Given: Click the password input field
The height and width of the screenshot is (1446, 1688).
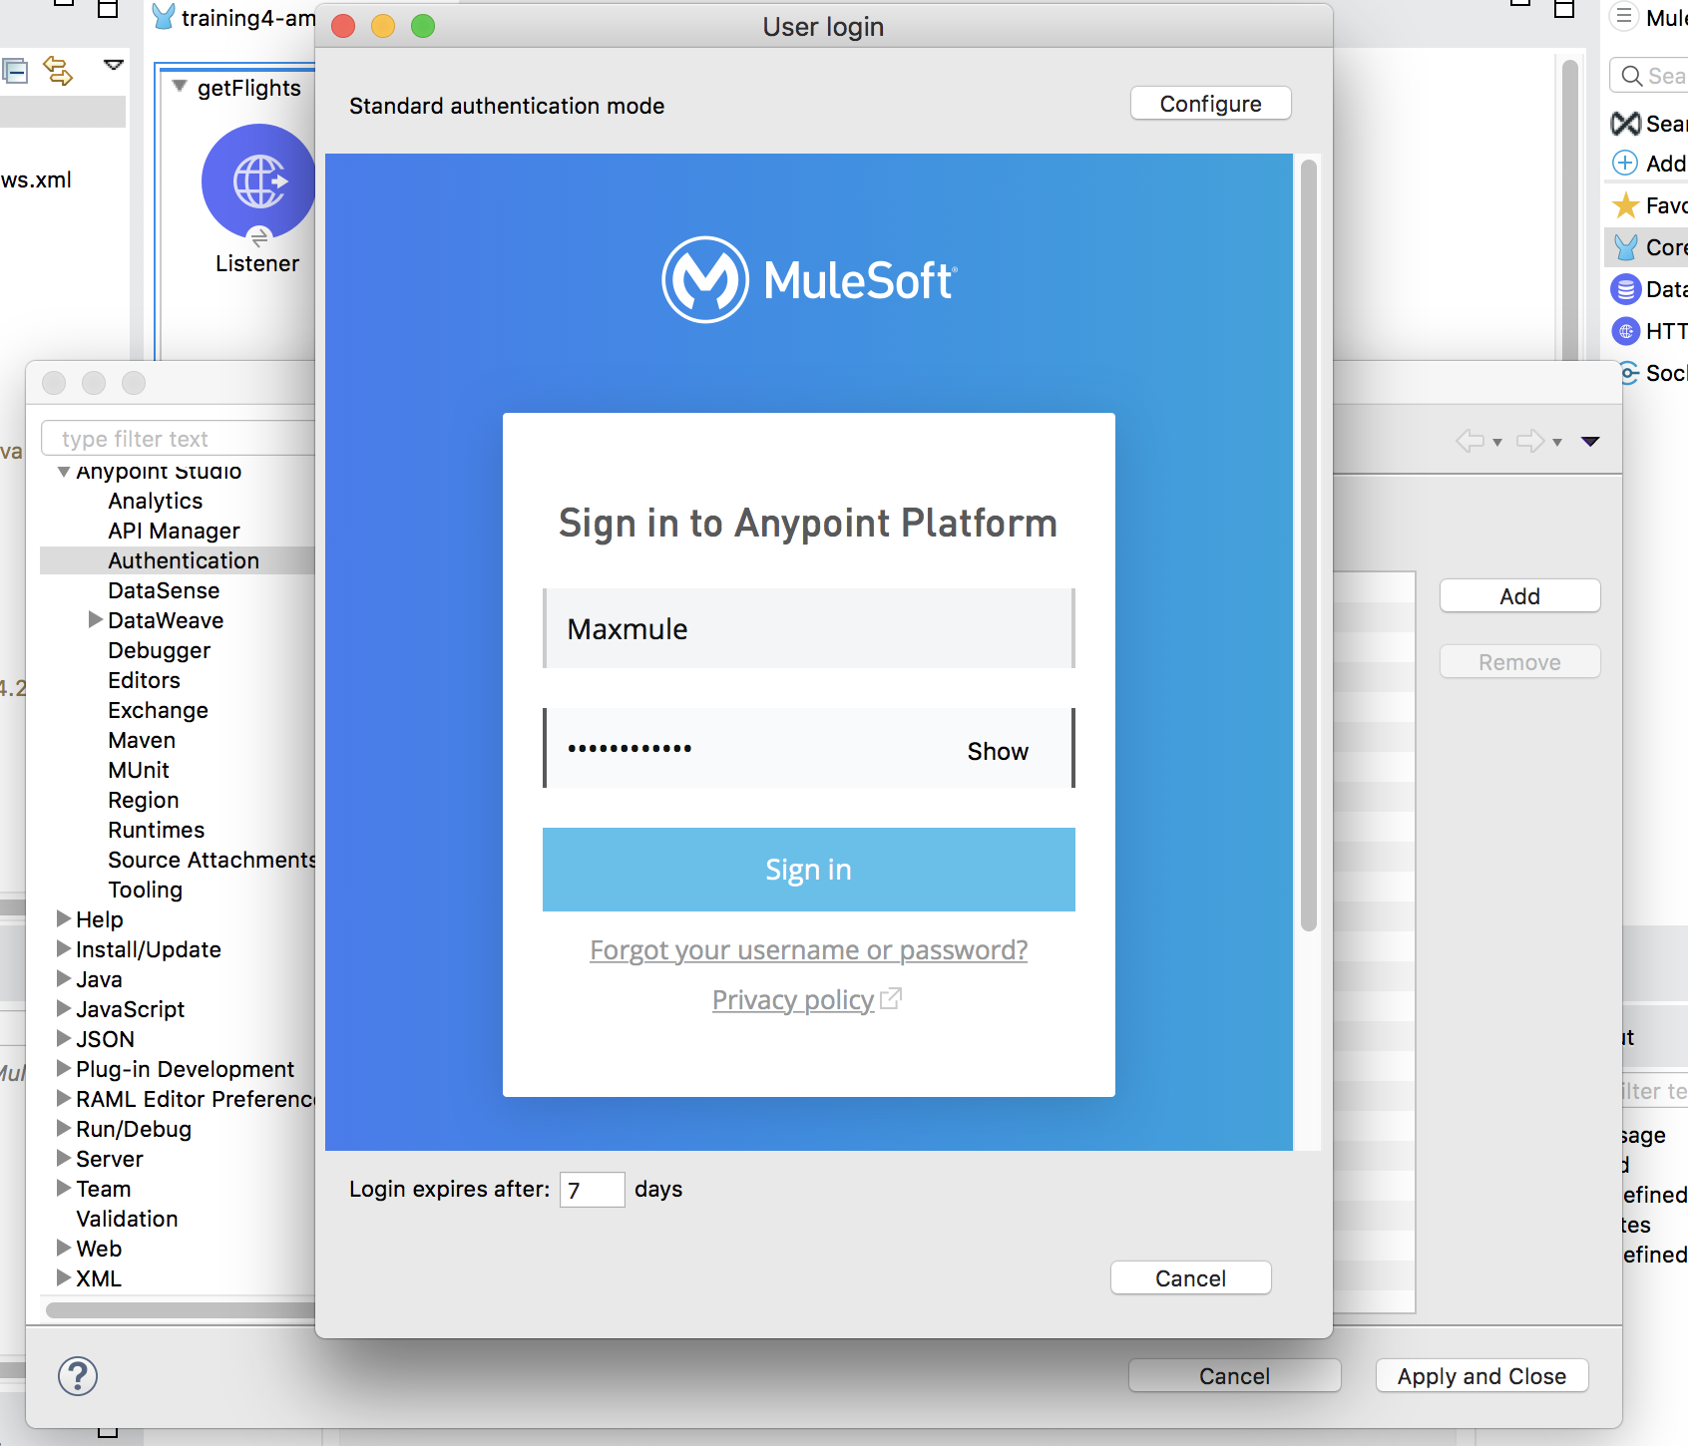Looking at the screenshot, I should coord(809,748).
